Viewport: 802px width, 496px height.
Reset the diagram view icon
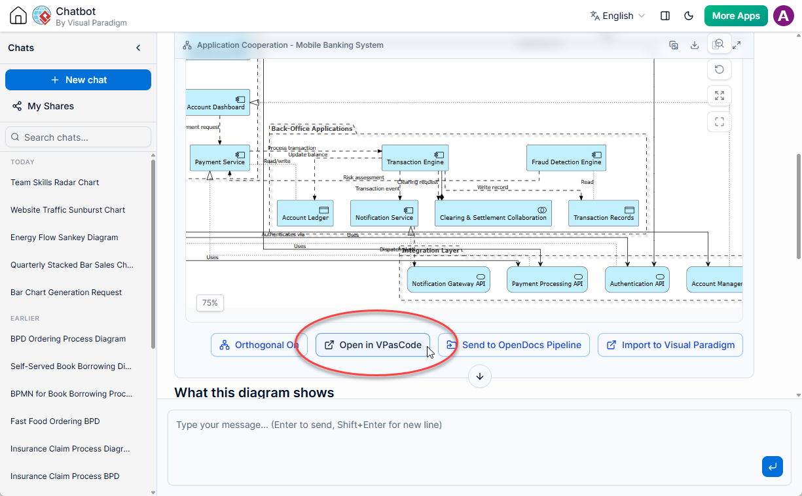[720, 69]
